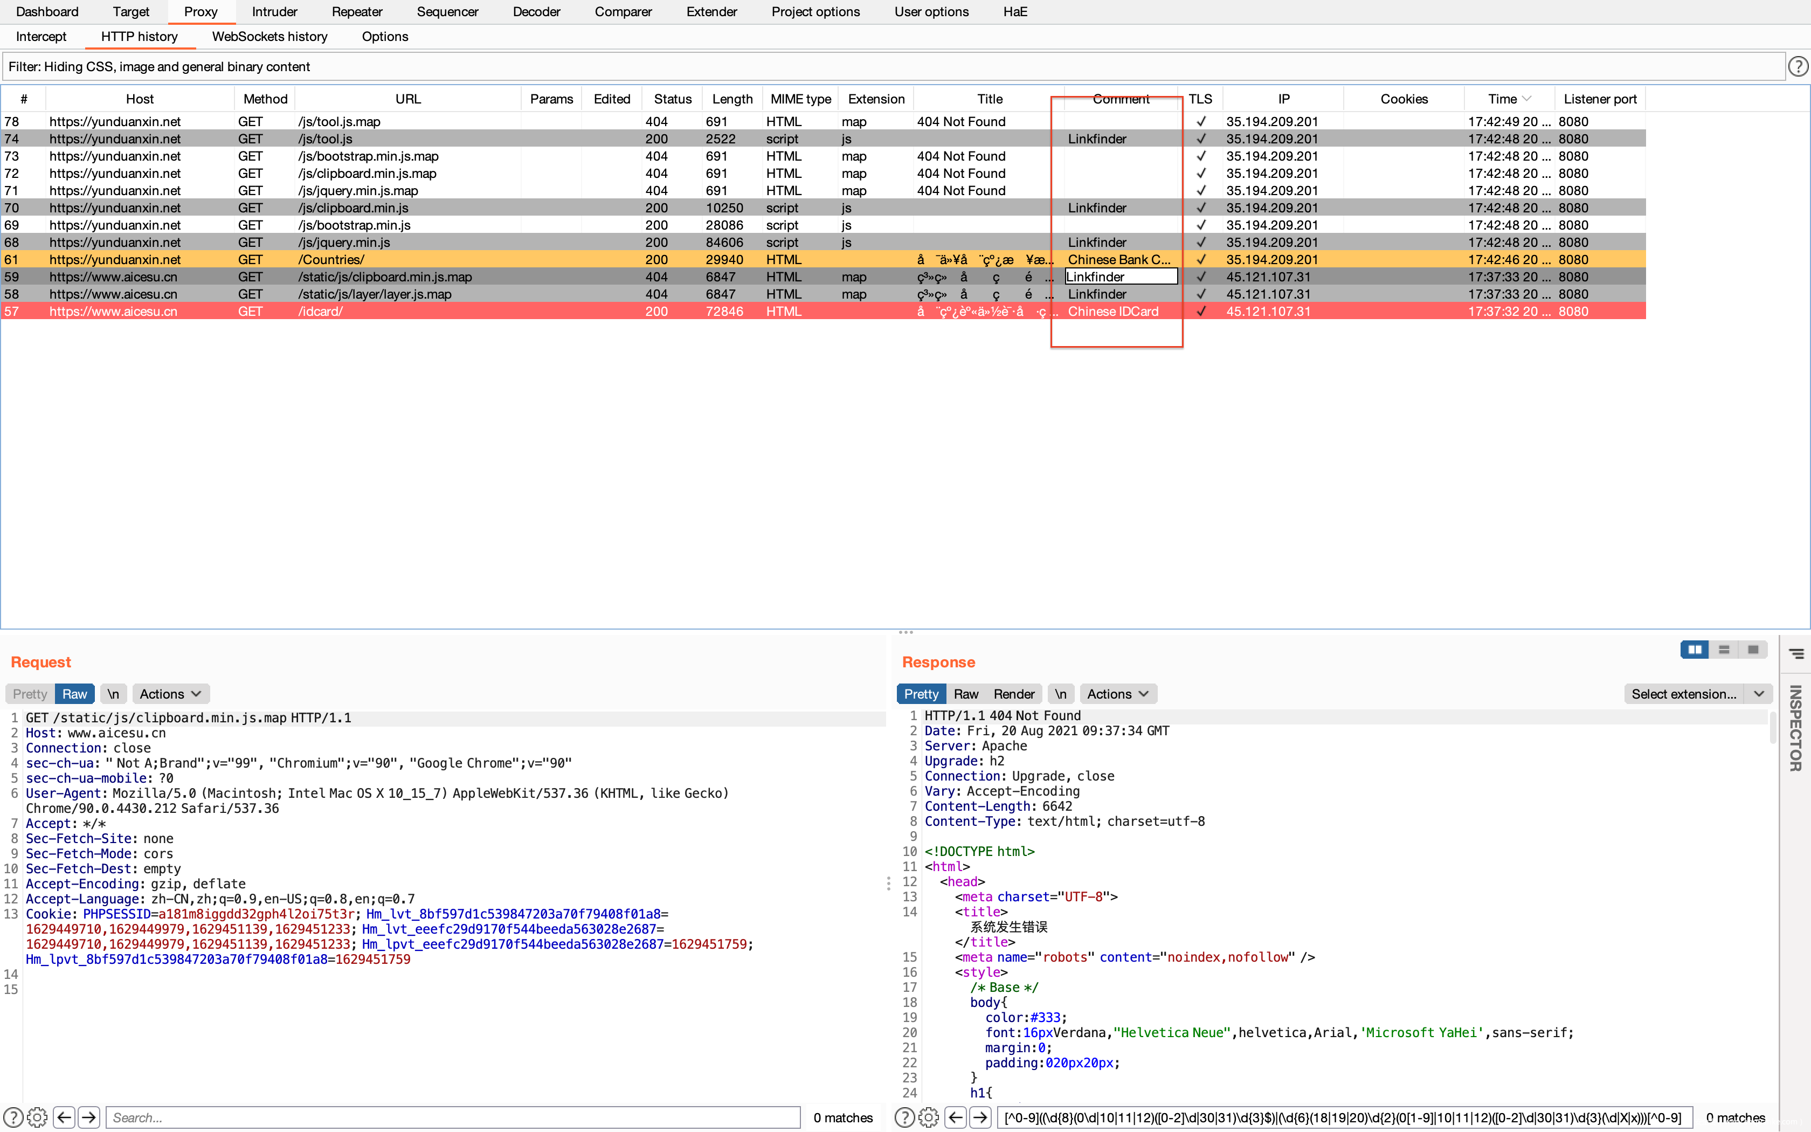
Task: Switch to WebSockets history sub-tab
Action: tap(269, 37)
